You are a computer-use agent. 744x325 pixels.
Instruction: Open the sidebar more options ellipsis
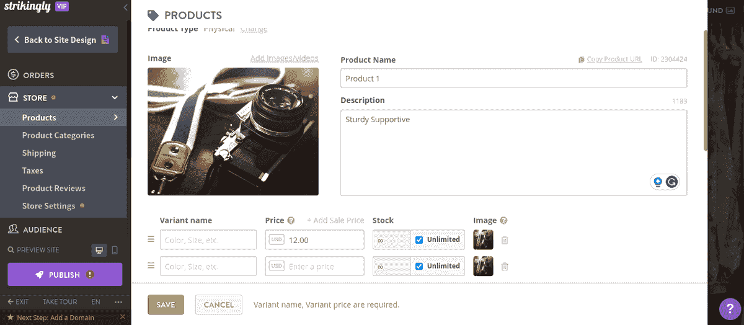click(118, 302)
